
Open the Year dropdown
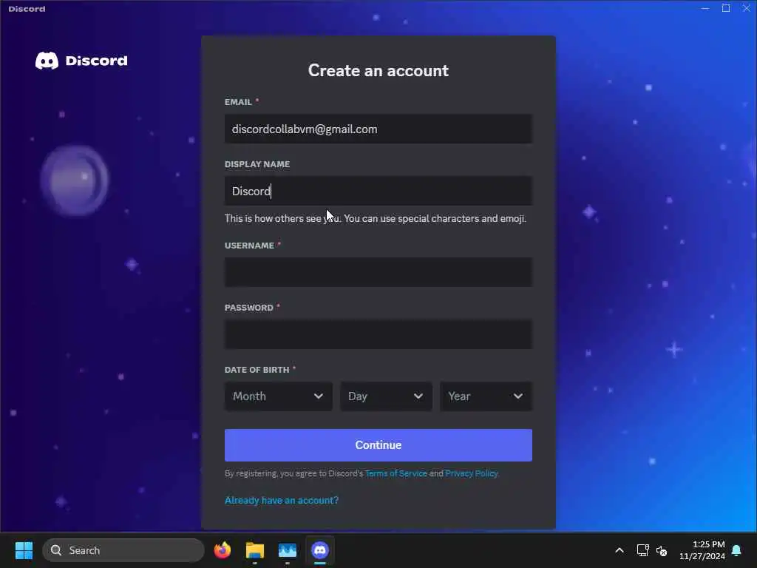[x=486, y=396]
